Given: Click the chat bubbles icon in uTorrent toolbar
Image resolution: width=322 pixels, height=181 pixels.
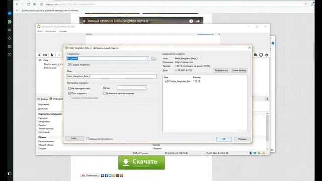Looking at the screenshot, I should (x=255, y=55).
